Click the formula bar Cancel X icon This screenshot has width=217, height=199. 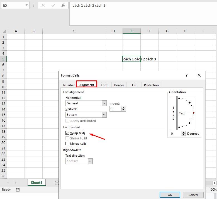coord(43,5)
